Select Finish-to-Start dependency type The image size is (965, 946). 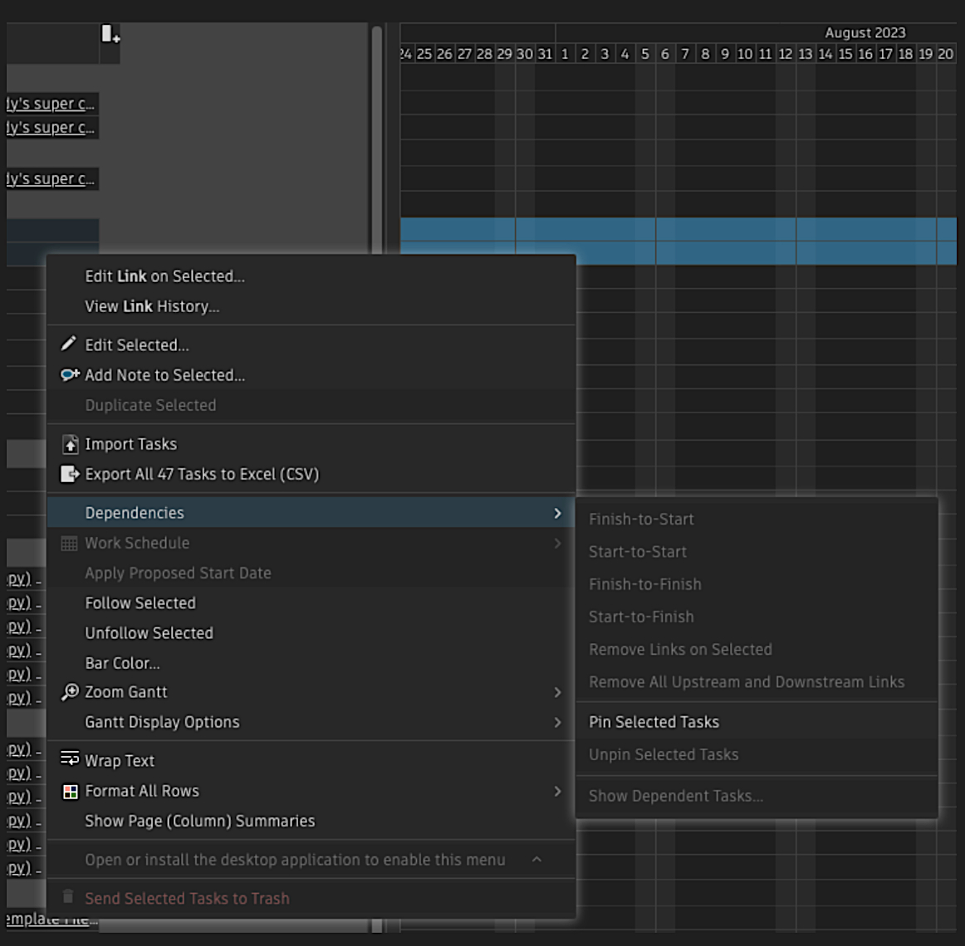pos(642,519)
